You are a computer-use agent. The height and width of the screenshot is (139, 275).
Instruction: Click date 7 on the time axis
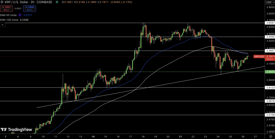click(x=6, y=136)
